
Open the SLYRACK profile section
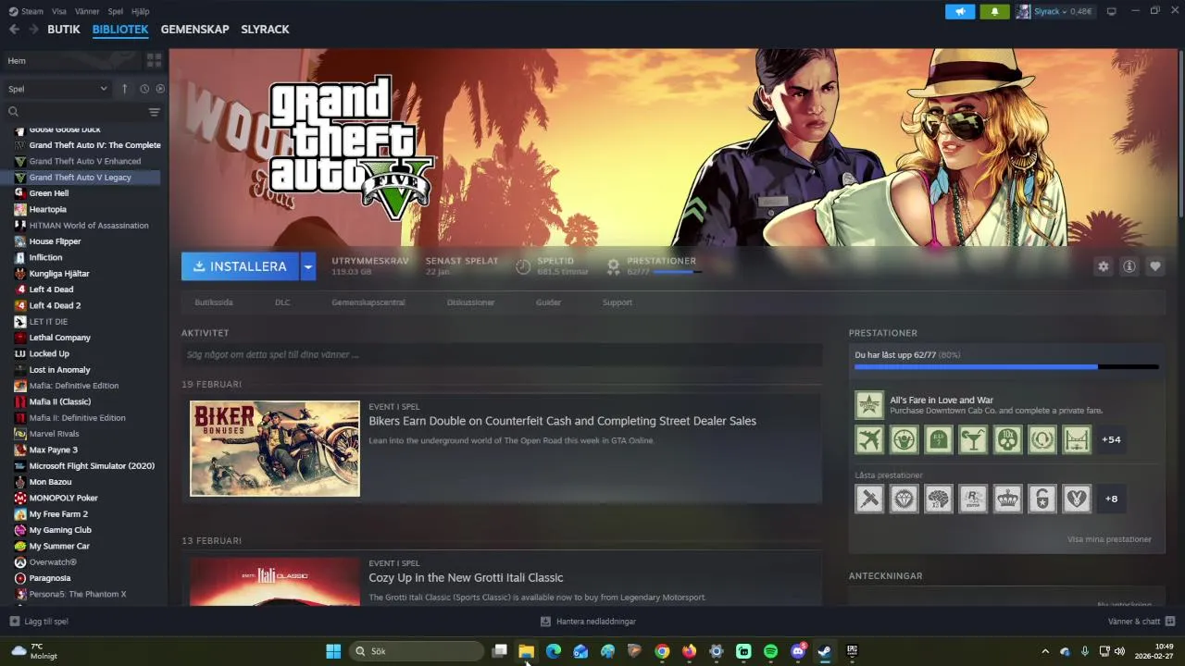[x=265, y=30]
